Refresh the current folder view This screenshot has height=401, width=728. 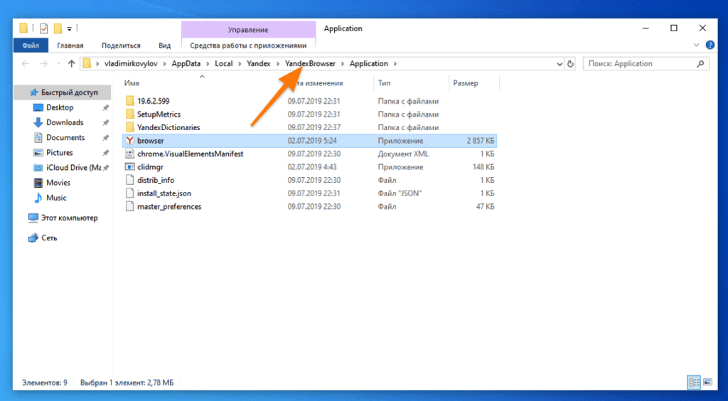[x=571, y=63]
